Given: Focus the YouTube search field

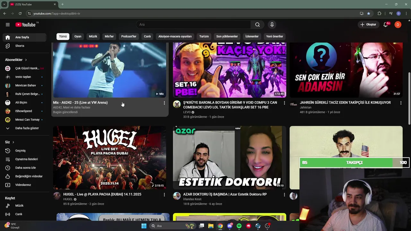Looking at the screenshot, I should [194, 25].
